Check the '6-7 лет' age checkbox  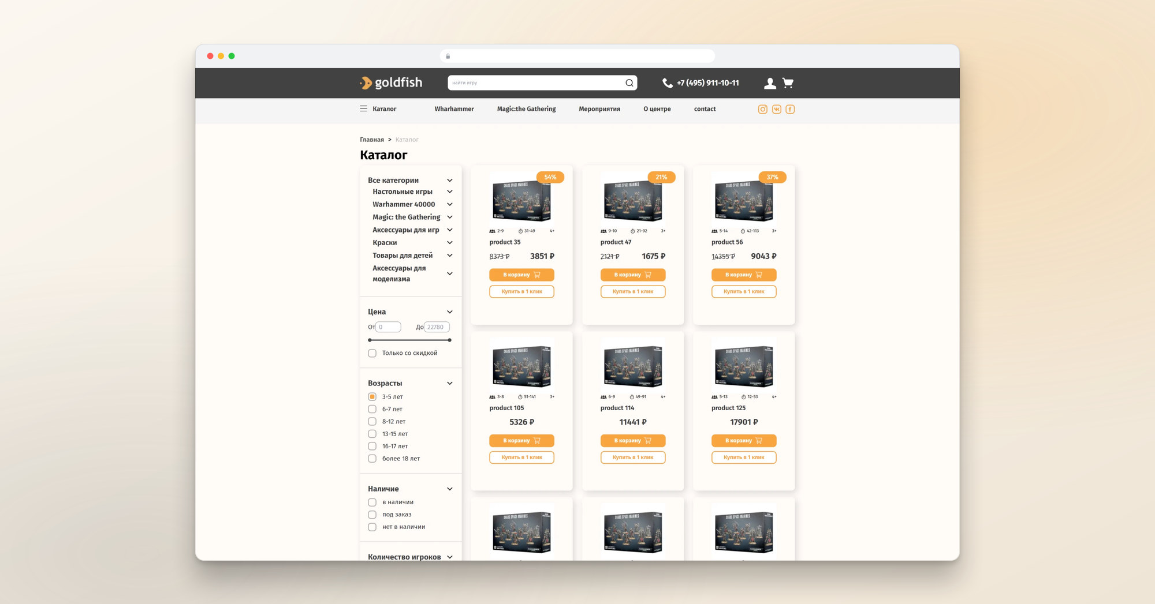(x=372, y=409)
